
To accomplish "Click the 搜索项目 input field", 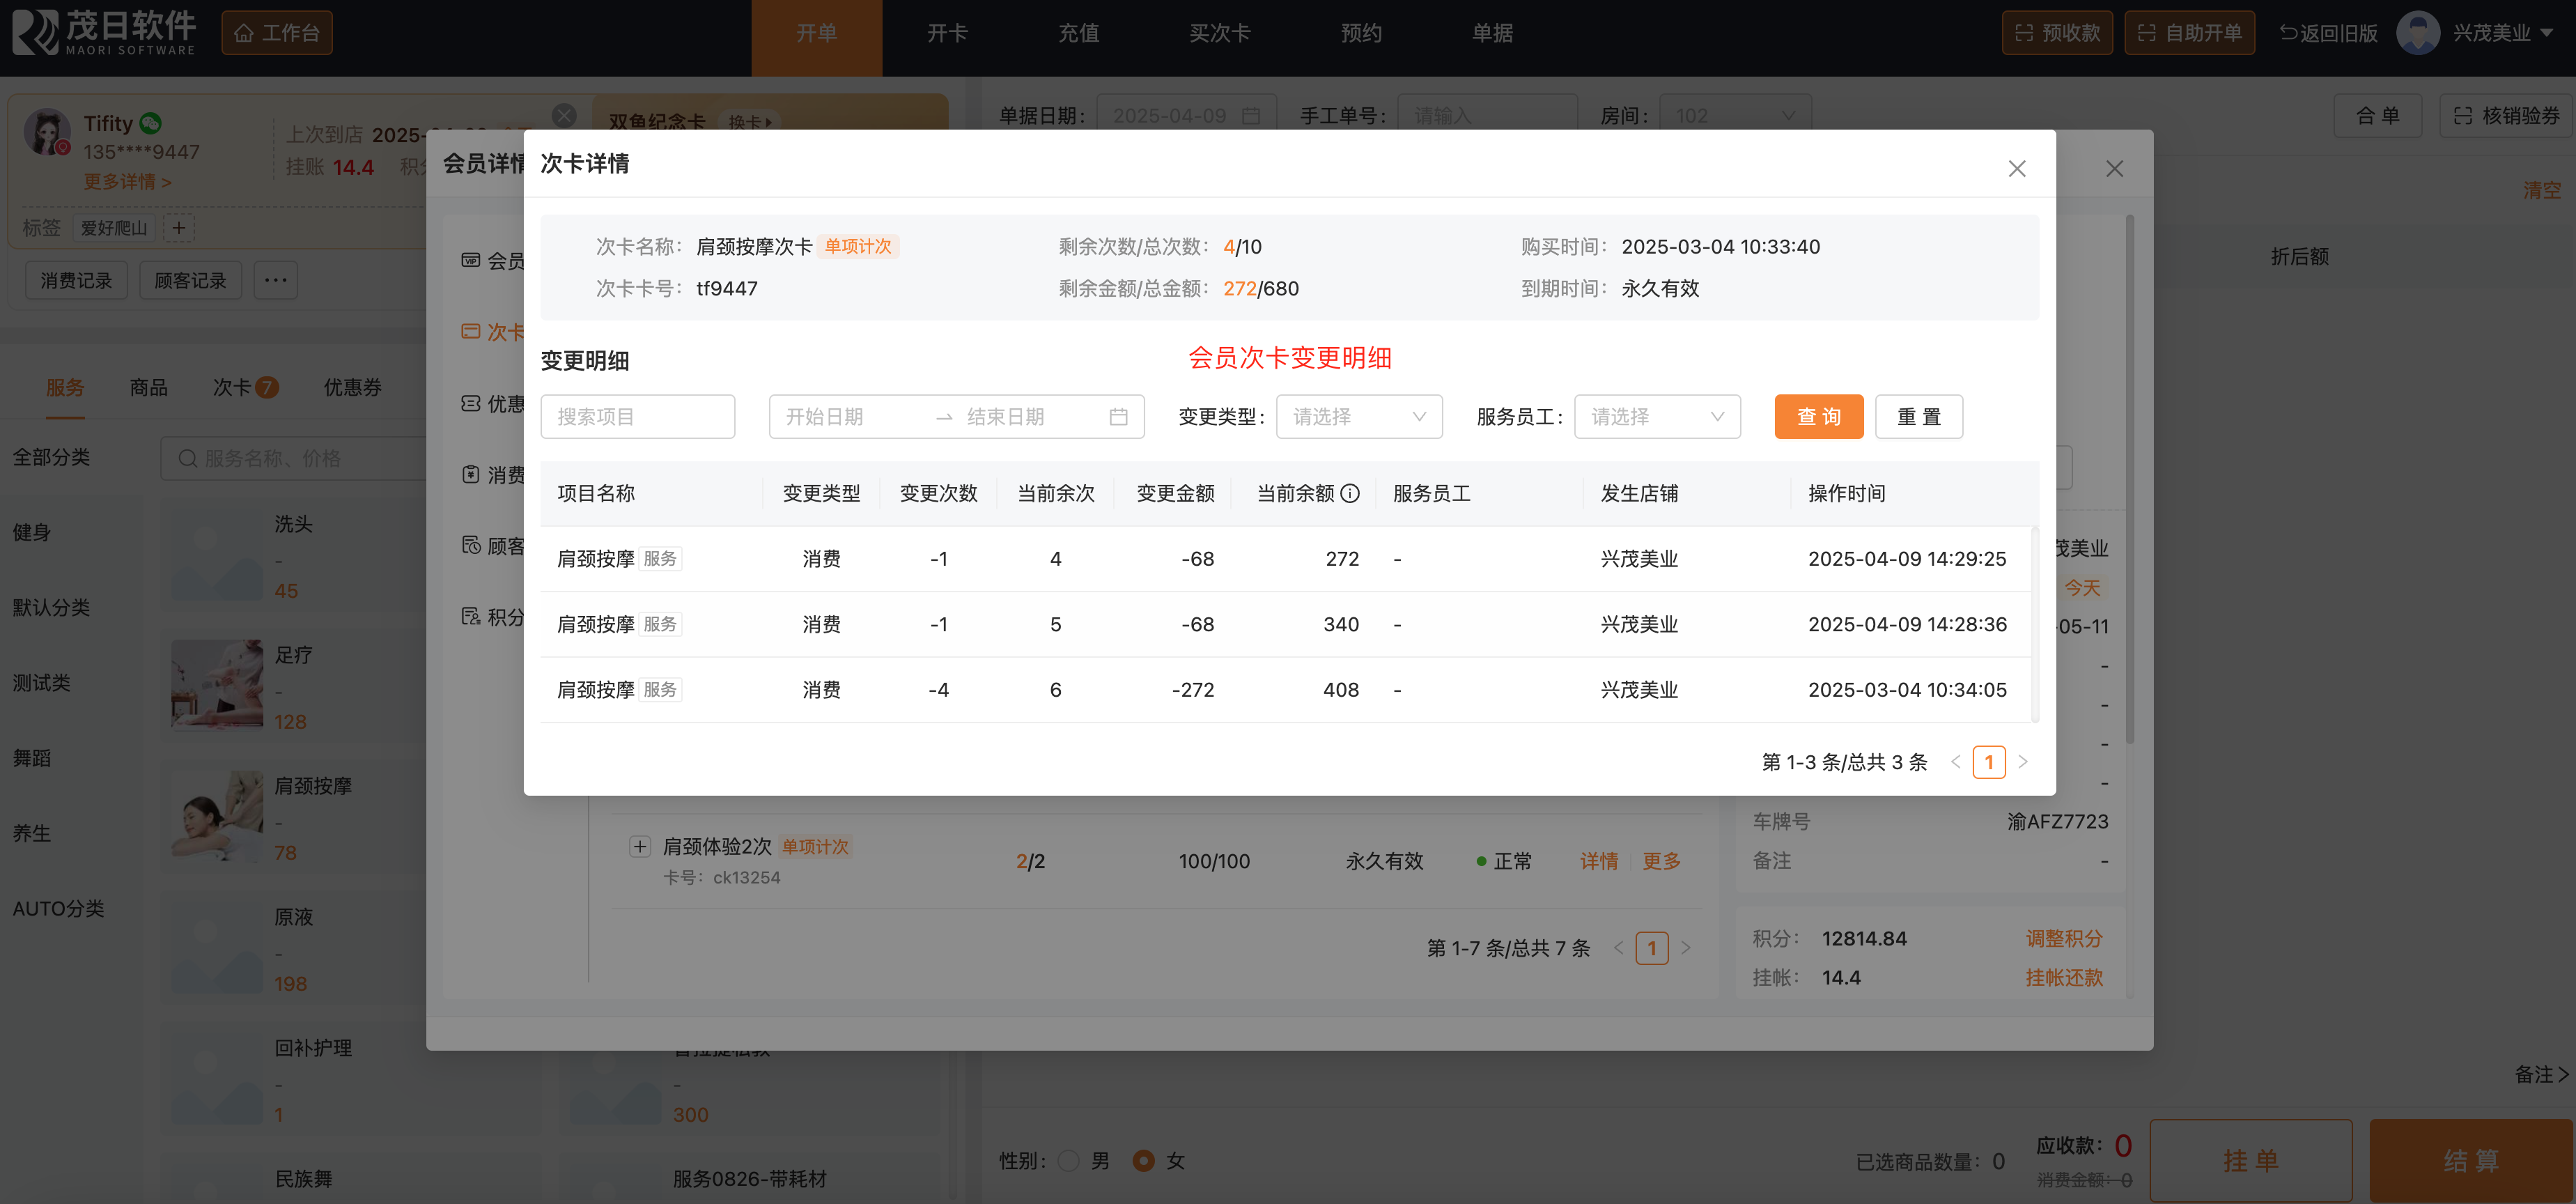I will coord(637,417).
